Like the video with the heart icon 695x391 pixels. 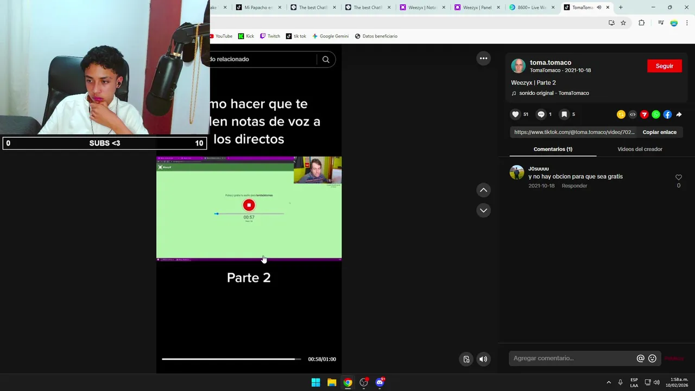coord(515,114)
